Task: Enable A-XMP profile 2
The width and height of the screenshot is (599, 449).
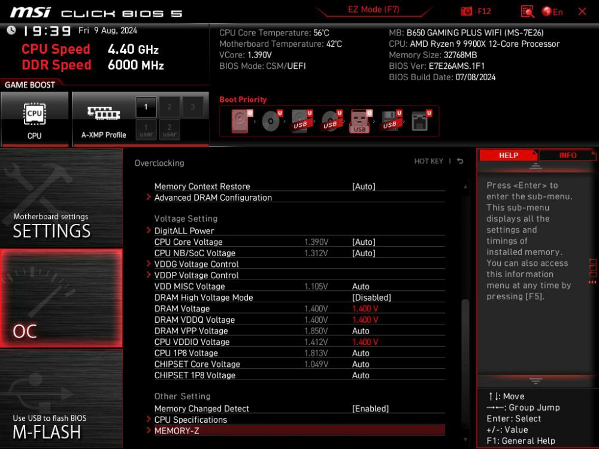Action: coord(170,107)
